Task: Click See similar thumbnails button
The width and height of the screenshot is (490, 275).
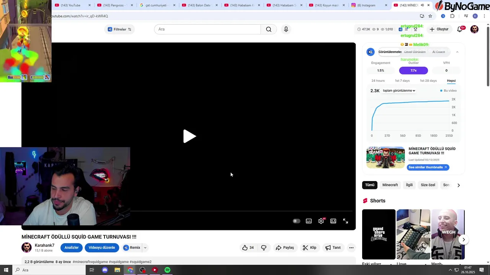Action: click(428, 167)
